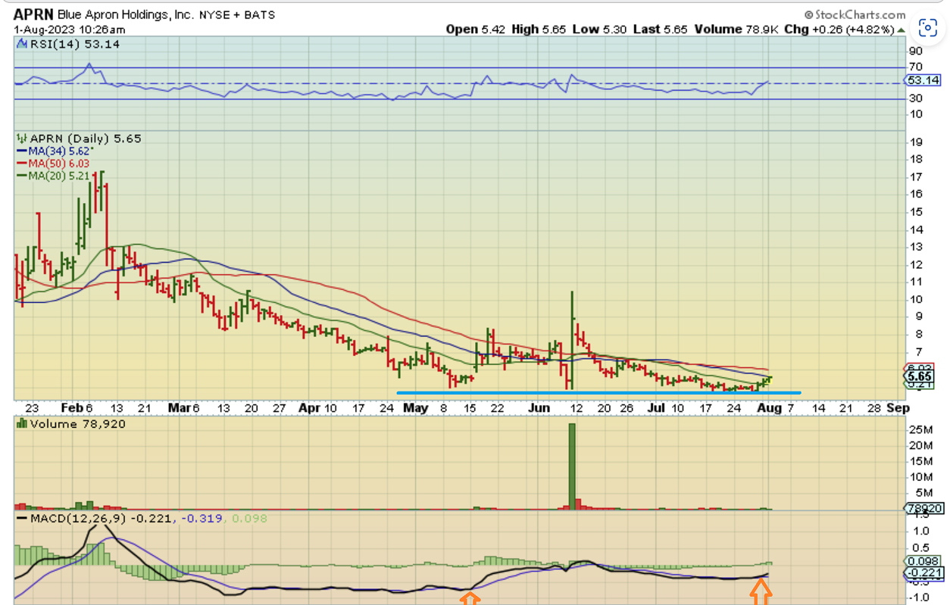Click the Aug date axis label
The width and height of the screenshot is (950, 605).
769,408
